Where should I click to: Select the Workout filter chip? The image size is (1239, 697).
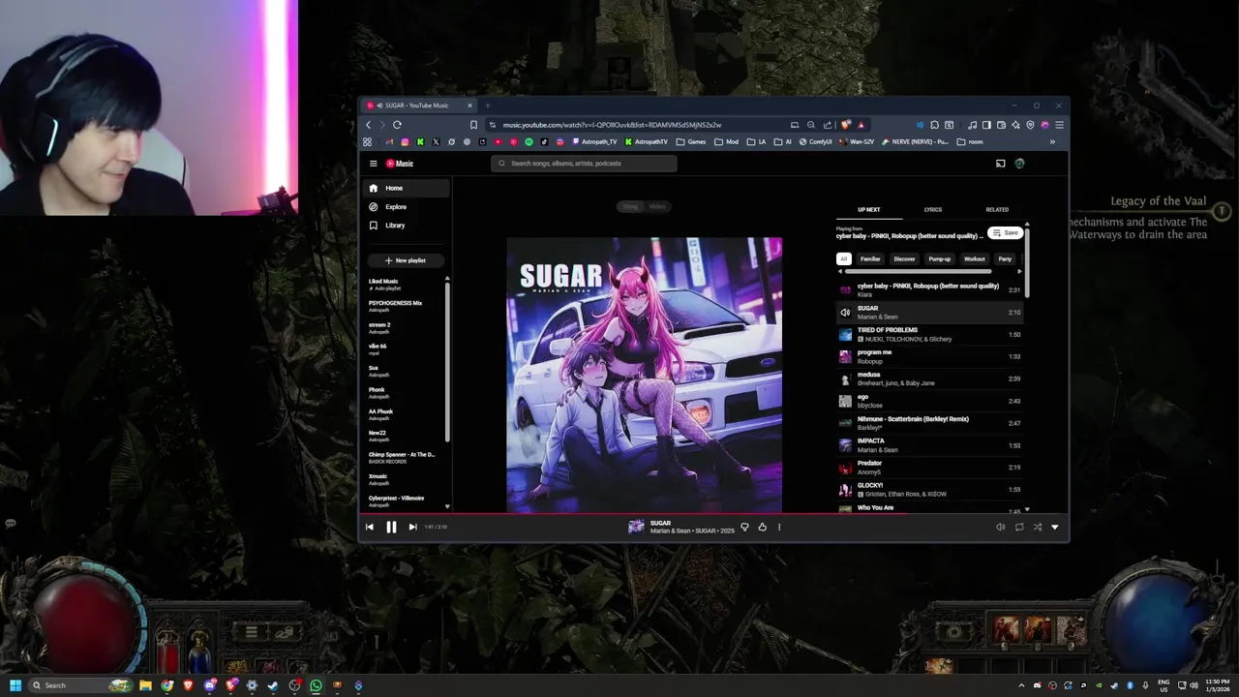tap(974, 258)
